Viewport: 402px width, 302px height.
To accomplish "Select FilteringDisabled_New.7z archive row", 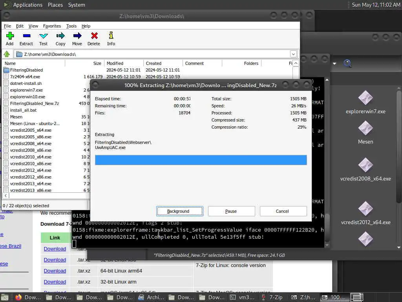I will click(x=35, y=103).
